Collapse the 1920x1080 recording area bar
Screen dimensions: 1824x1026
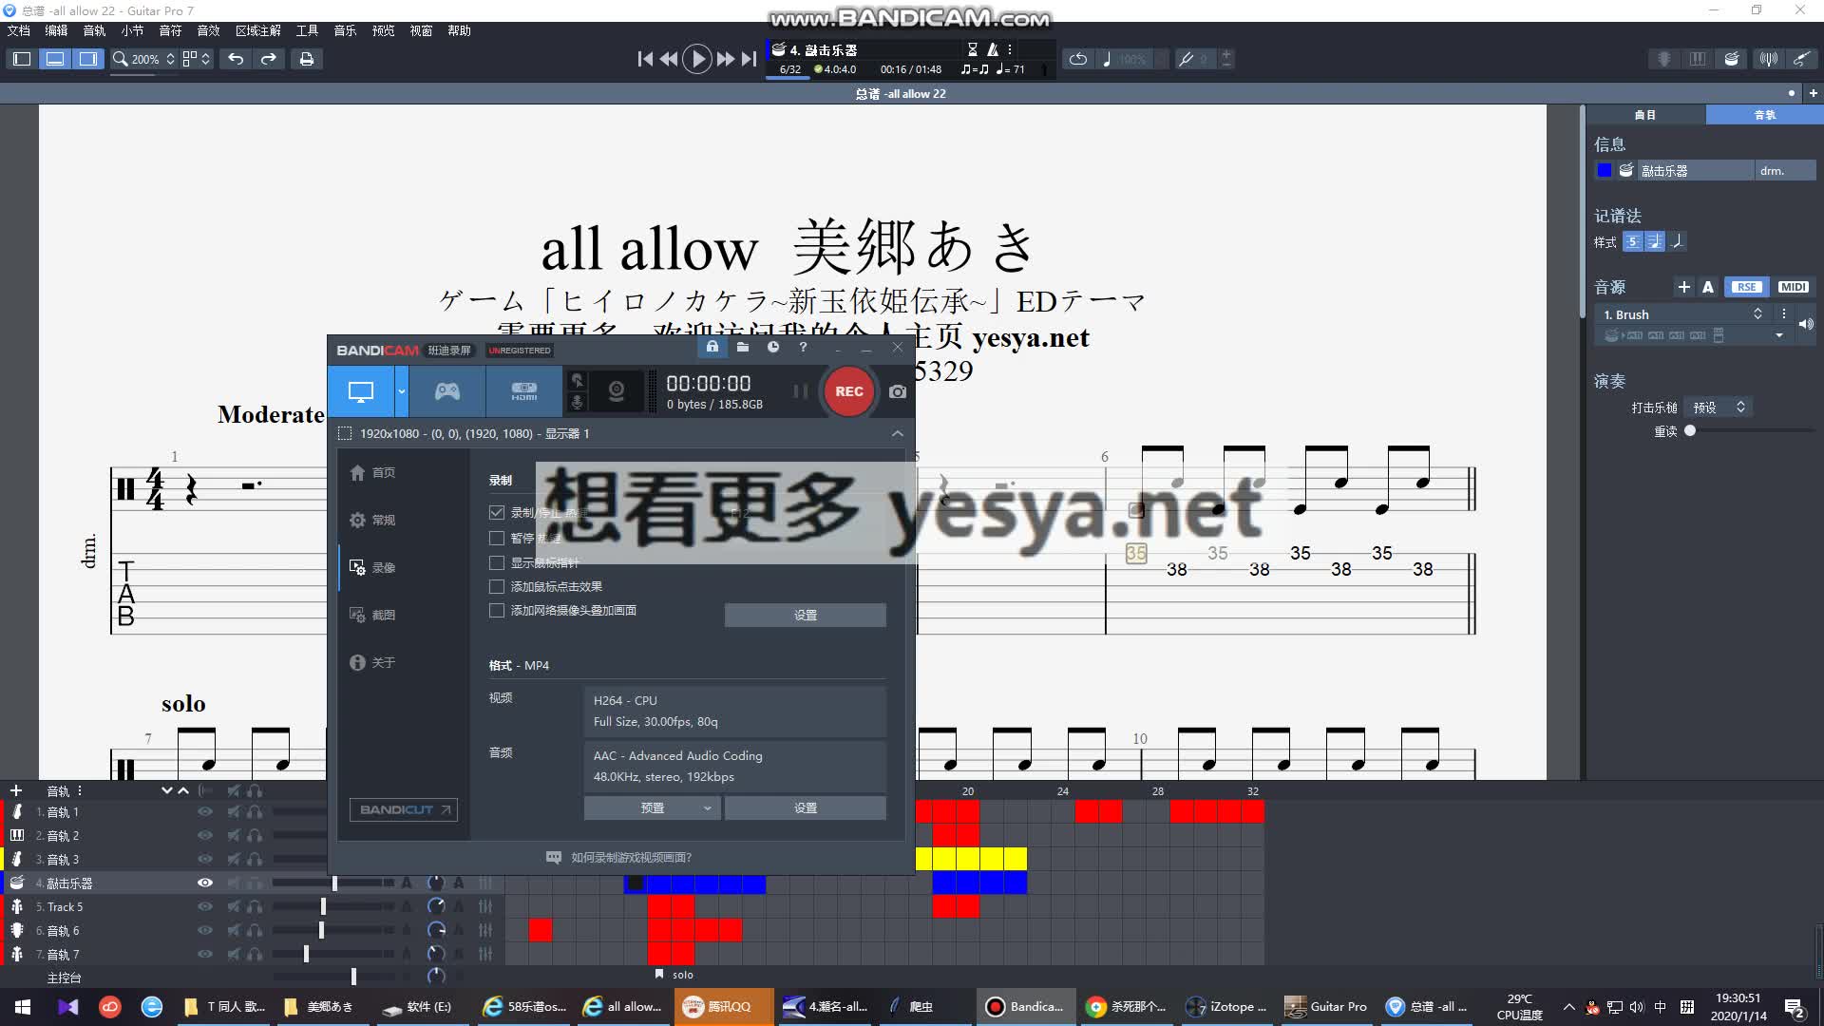897,433
